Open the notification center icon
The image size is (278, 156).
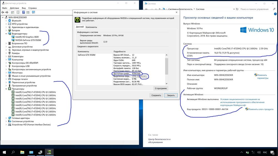tap(272, 152)
